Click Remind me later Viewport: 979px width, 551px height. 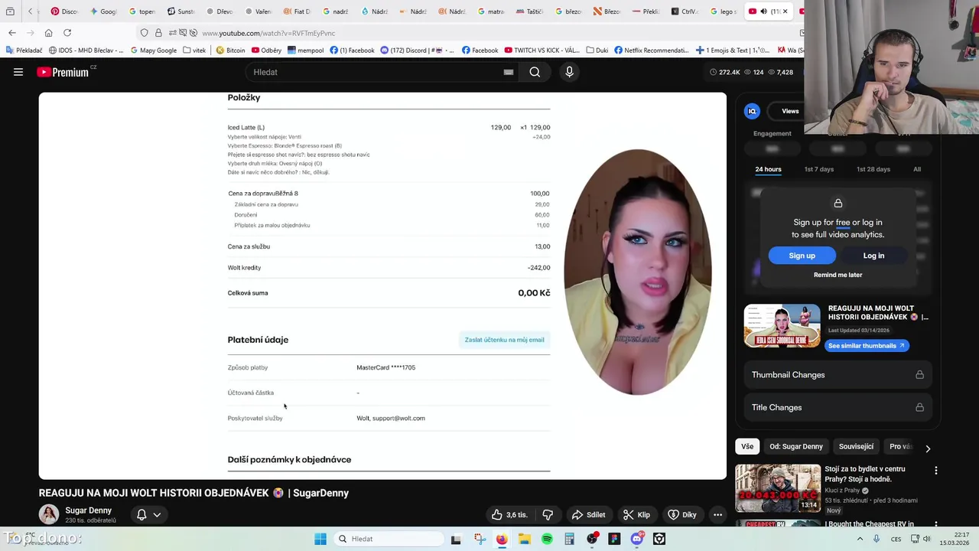[838, 275]
